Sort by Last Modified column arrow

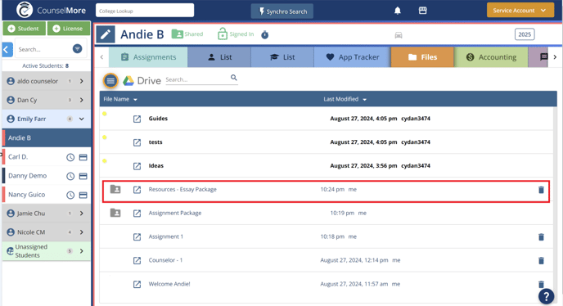tap(364, 100)
